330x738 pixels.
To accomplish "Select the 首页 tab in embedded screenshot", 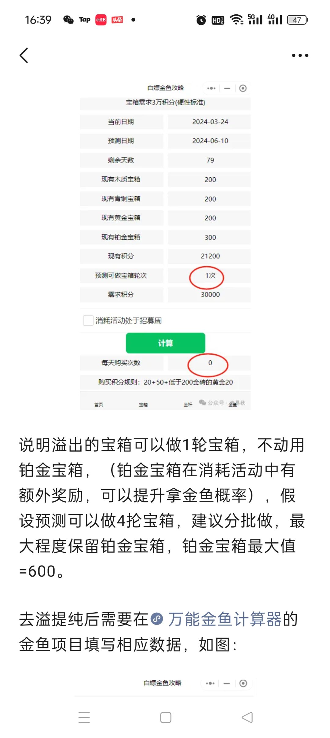I will point(98,404).
